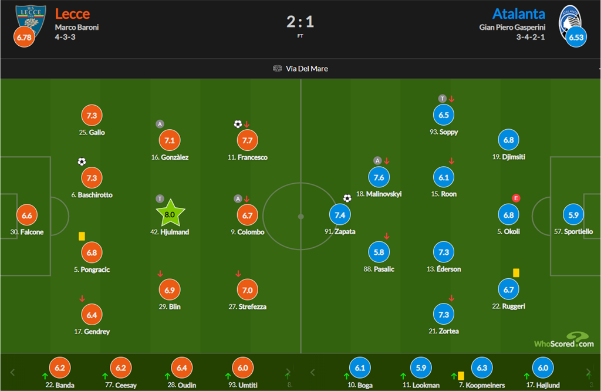Click Pongracic's yellow card icon

[82, 236]
